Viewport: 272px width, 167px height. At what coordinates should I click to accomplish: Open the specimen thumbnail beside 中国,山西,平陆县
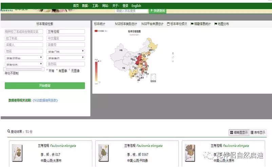click(x=103, y=153)
